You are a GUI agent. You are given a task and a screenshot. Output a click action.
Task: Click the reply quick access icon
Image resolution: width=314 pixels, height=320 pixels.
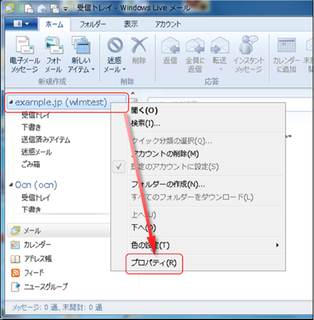coord(42,9)
